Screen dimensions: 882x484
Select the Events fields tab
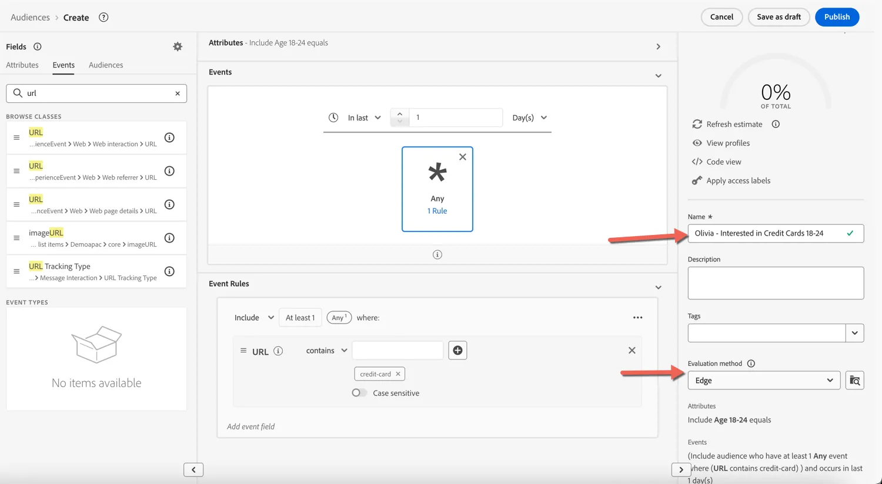pyautogui.click(x=64, y=65)
